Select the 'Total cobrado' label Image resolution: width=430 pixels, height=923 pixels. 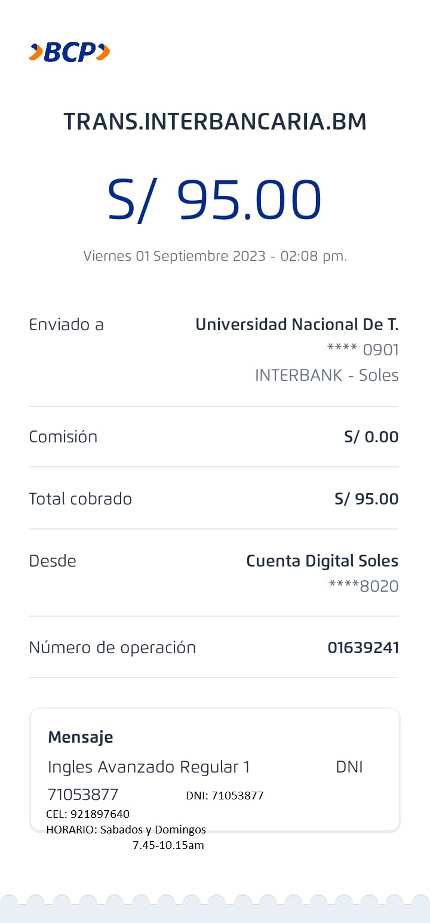coord(81,499)
